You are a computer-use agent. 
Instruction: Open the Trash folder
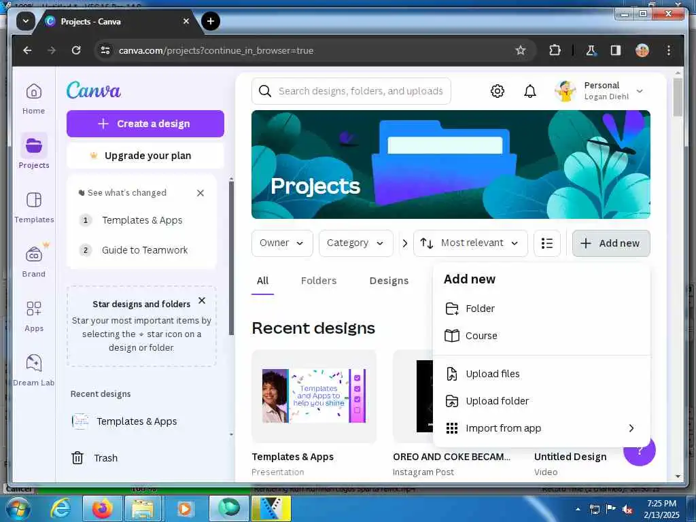[x=94, y=457]
